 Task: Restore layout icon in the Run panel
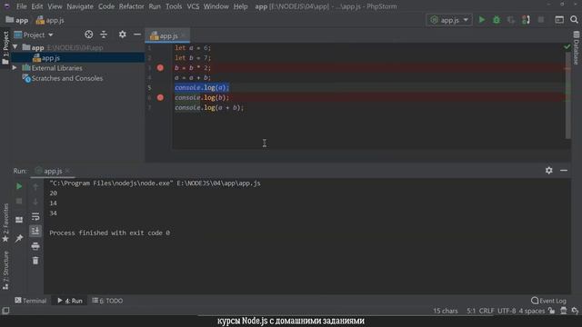[x=19, y=220]
